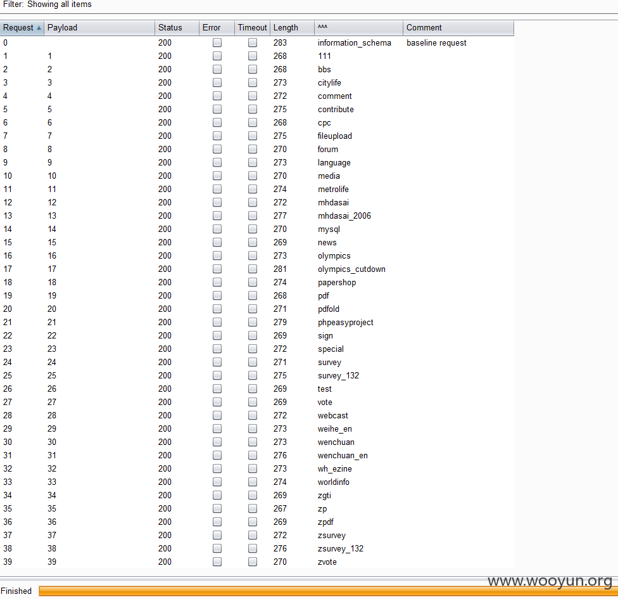
Task: Click the Timeout column header
Action: 252,28
